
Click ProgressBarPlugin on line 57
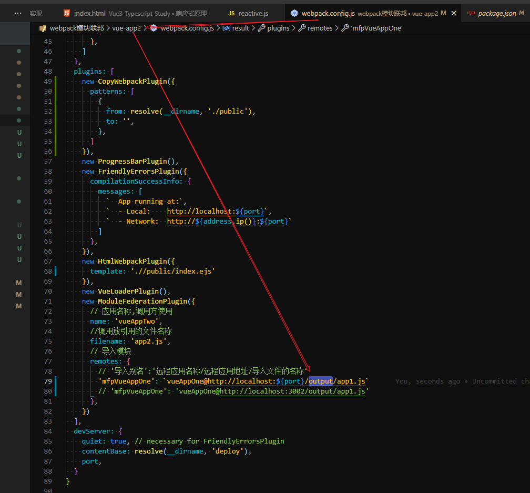click(132, 162)
